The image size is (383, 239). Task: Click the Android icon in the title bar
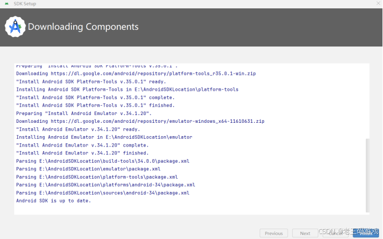[7, 4]
